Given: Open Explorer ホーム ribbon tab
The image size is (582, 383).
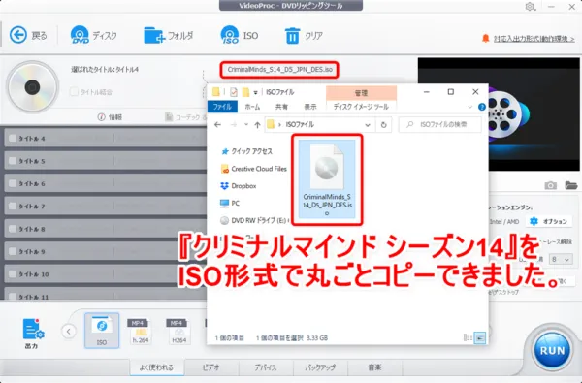Looking at the screenshot, I should (252, 107).
